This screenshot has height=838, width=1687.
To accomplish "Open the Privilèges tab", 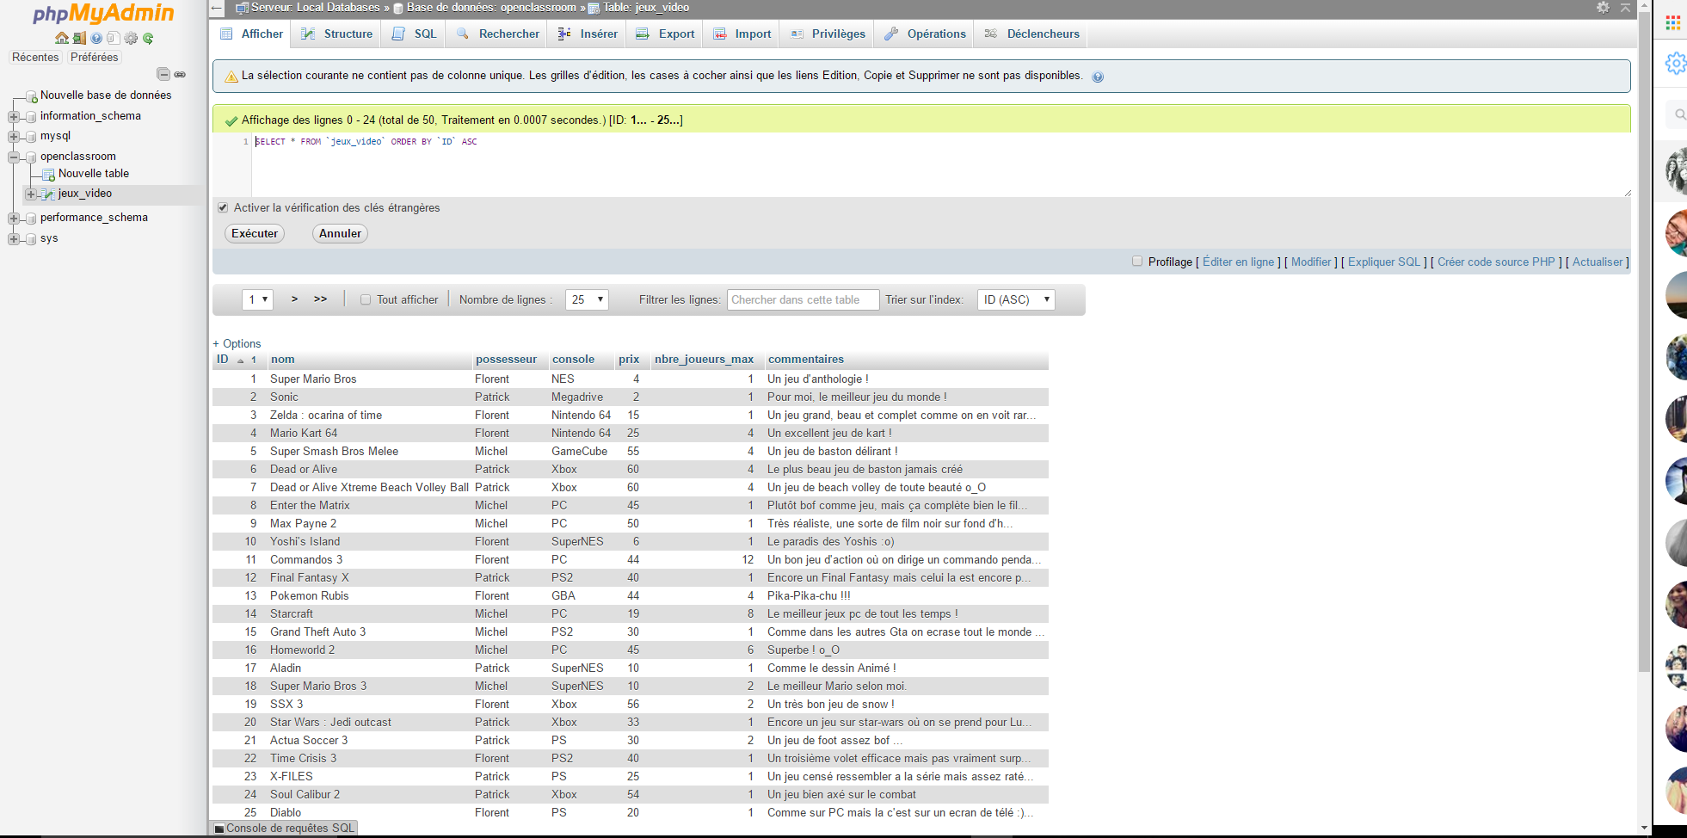I will [x=828, y=34].
